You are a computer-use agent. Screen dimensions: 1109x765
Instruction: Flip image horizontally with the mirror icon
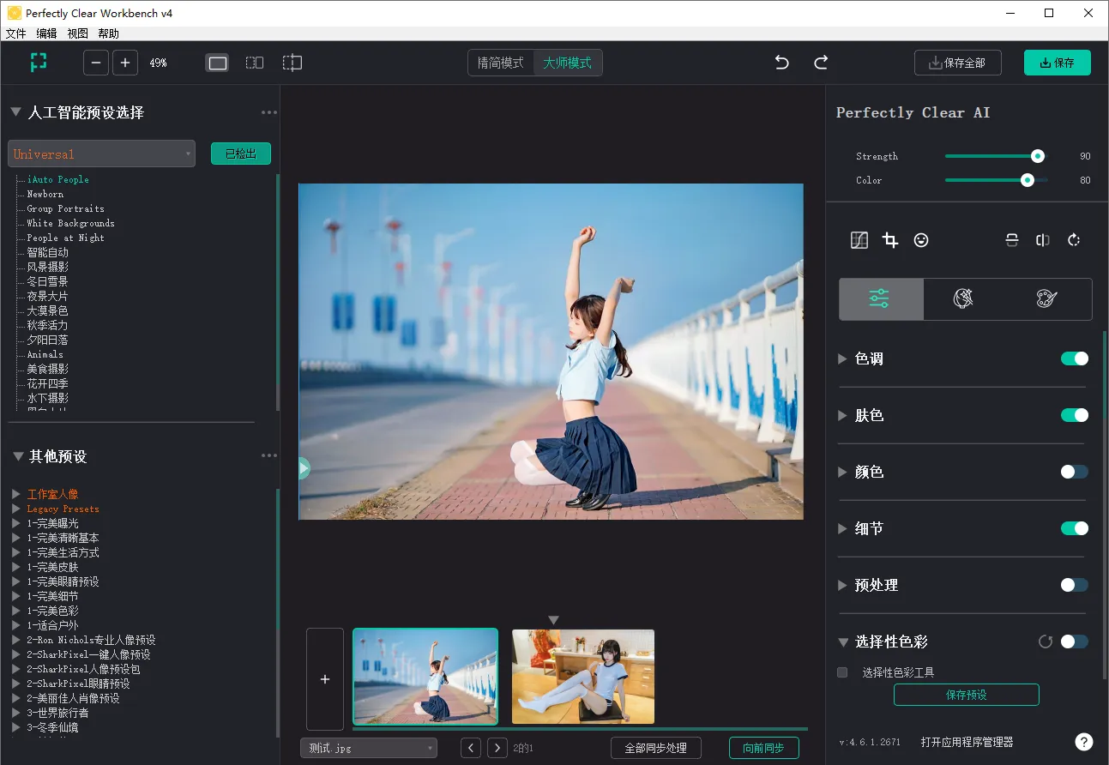coord(1043,240)
